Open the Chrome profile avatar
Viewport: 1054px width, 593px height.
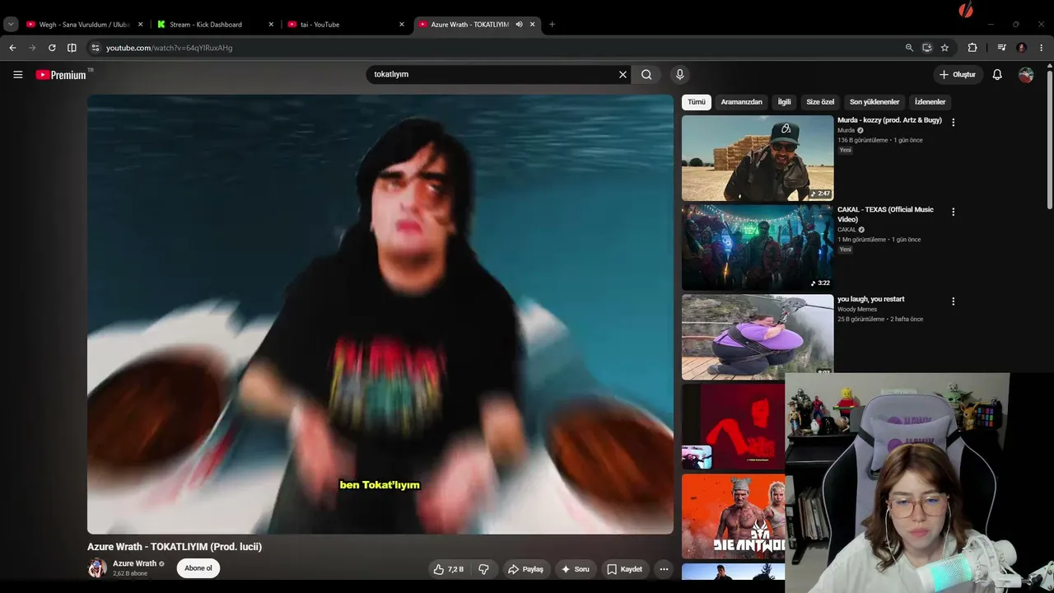tap(1021, 48)
